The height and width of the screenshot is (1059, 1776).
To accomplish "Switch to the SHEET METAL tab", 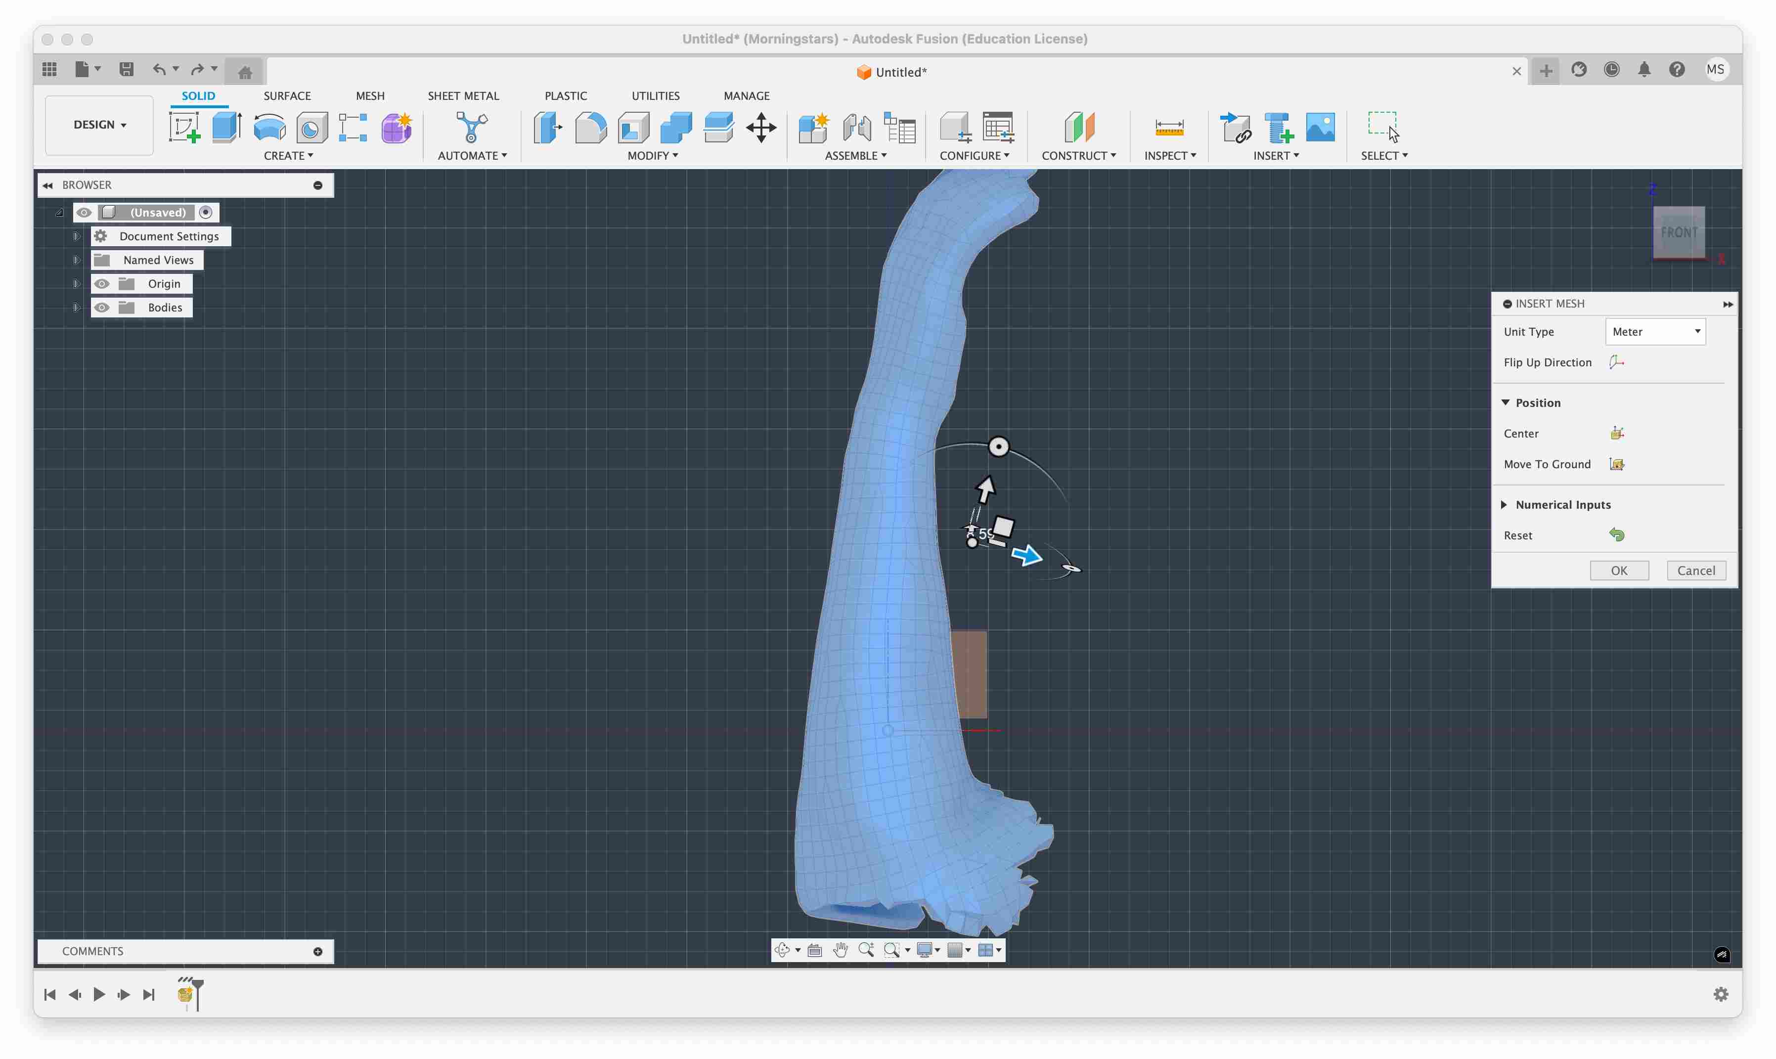I will click(463, 95).
